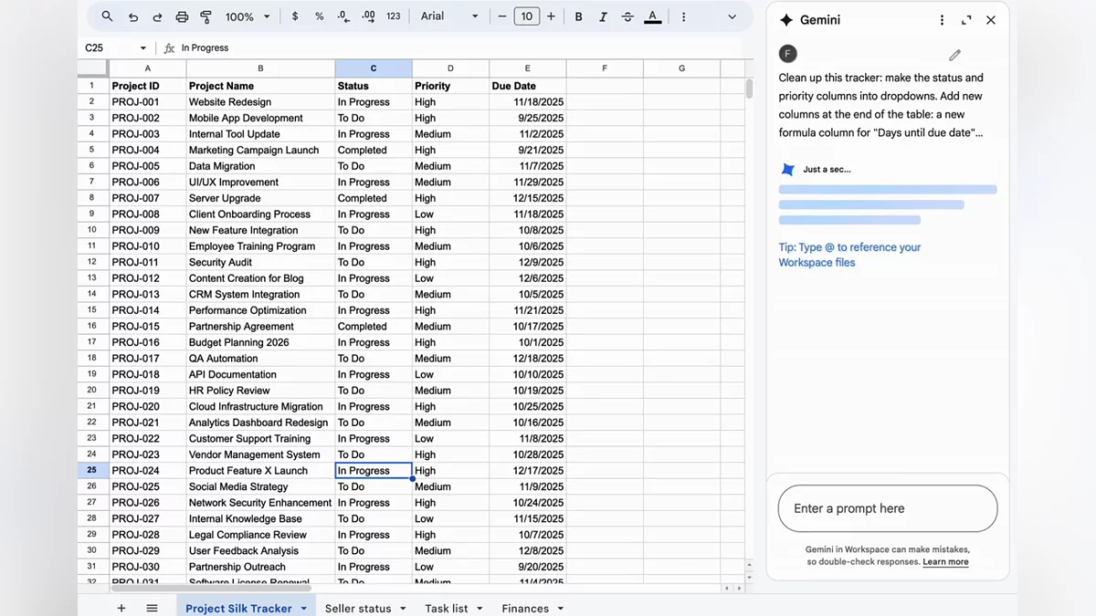Format selection as currency with dollar icon
This screenshot has height=616, width=1096.
295,16
